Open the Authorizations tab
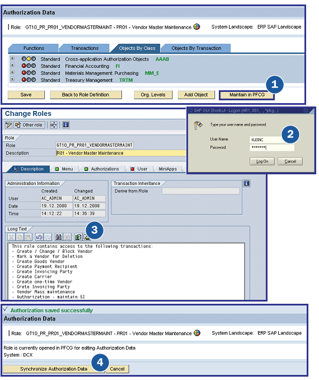 click(102, 169)
